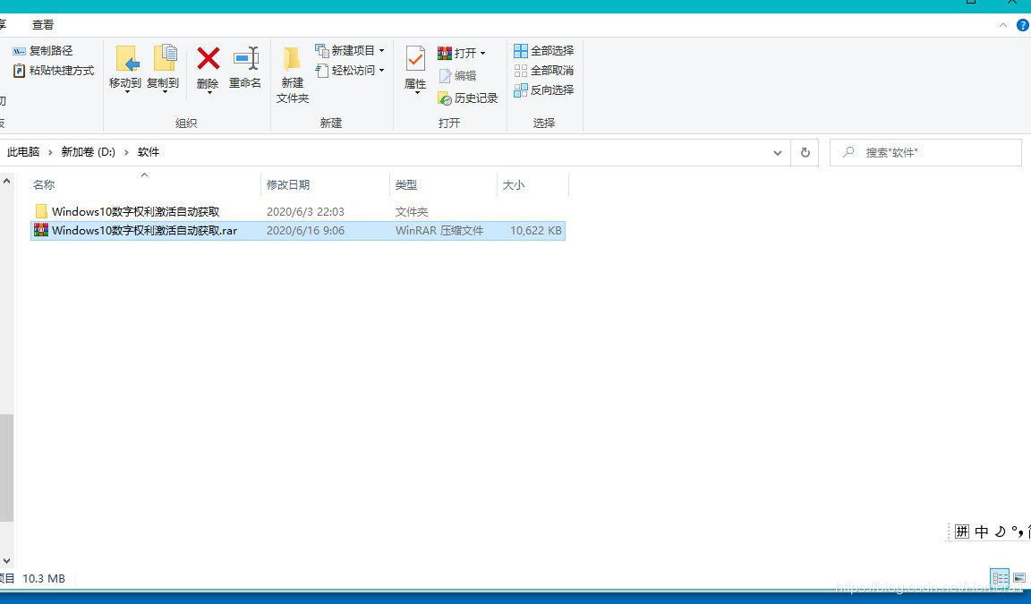Image resolution: width=1031 pixels, height=604 pixels.
Task: Open History (历史记录)
Action: tap(467, 98)
